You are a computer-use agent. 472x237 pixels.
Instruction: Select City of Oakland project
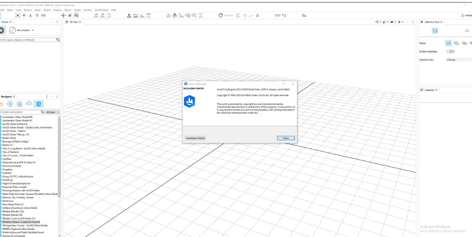10,152
